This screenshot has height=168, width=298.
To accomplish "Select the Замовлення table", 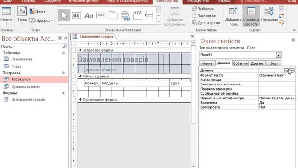I will [22, 59].
